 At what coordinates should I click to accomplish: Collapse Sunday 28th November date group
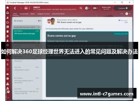click(x=38, y=27)
